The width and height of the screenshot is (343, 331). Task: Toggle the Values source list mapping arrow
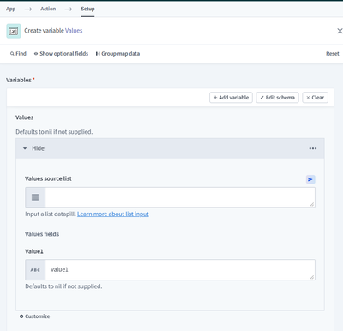coord(310,179)
